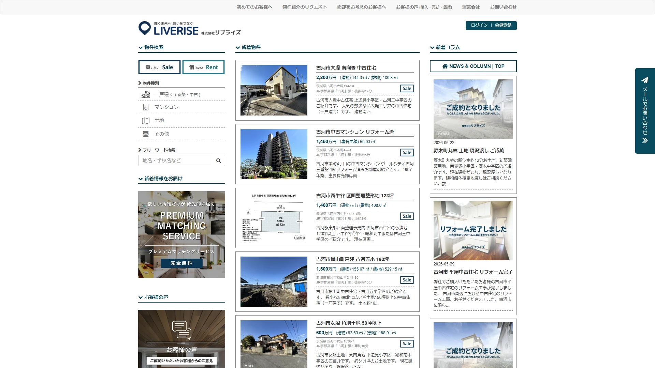The image size is (655, 368).
Task: Open the 古河市大堤 house photo thumbnail
Action: pyautogui.click(x=274, y=90)
